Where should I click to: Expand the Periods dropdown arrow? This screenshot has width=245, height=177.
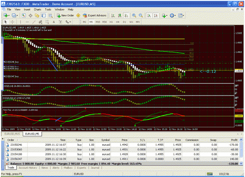(x=175, y=15)
